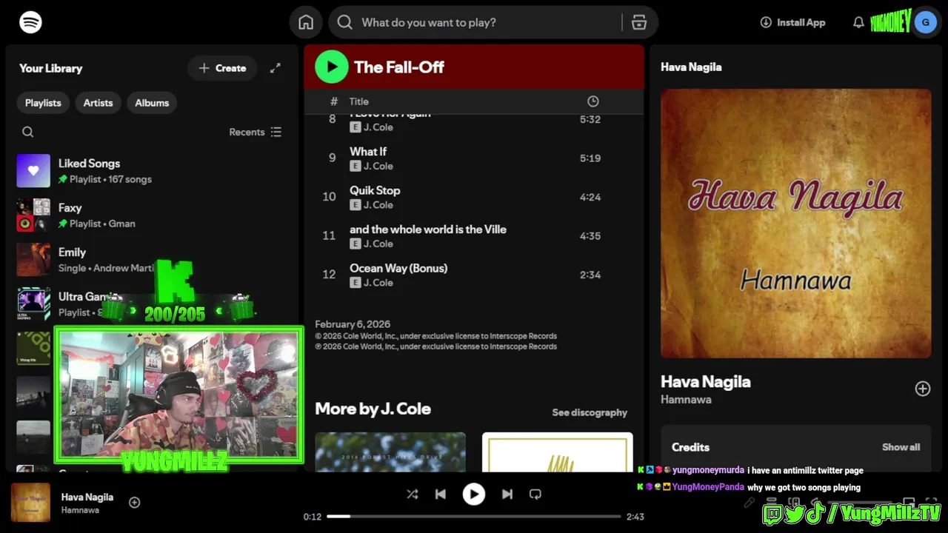Open the Recents sort dropdown
948x533 pixels.
tap(256, 132)
